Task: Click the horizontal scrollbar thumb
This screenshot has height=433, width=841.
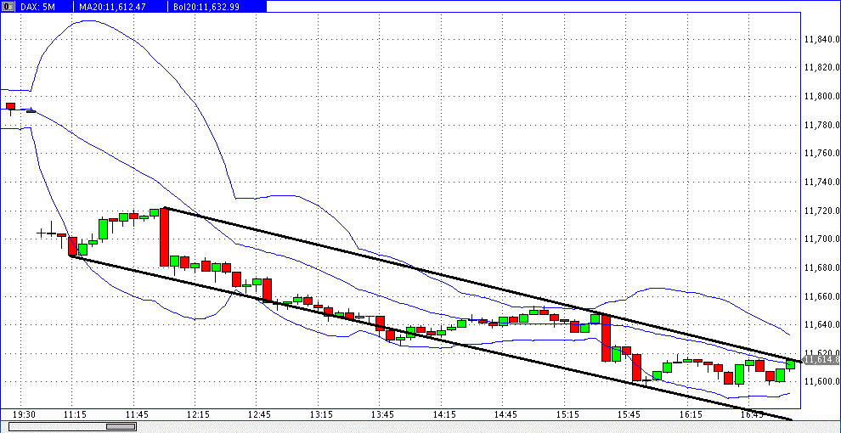Action: [121, 426]
